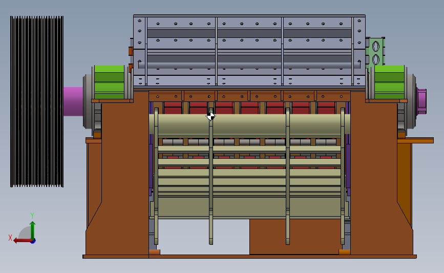Select the right green bearing housing
444x273 pixels.
[389, 82]
